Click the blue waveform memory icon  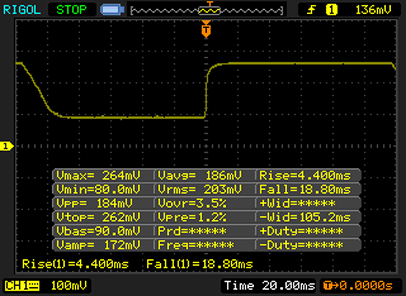click(112, 9)
